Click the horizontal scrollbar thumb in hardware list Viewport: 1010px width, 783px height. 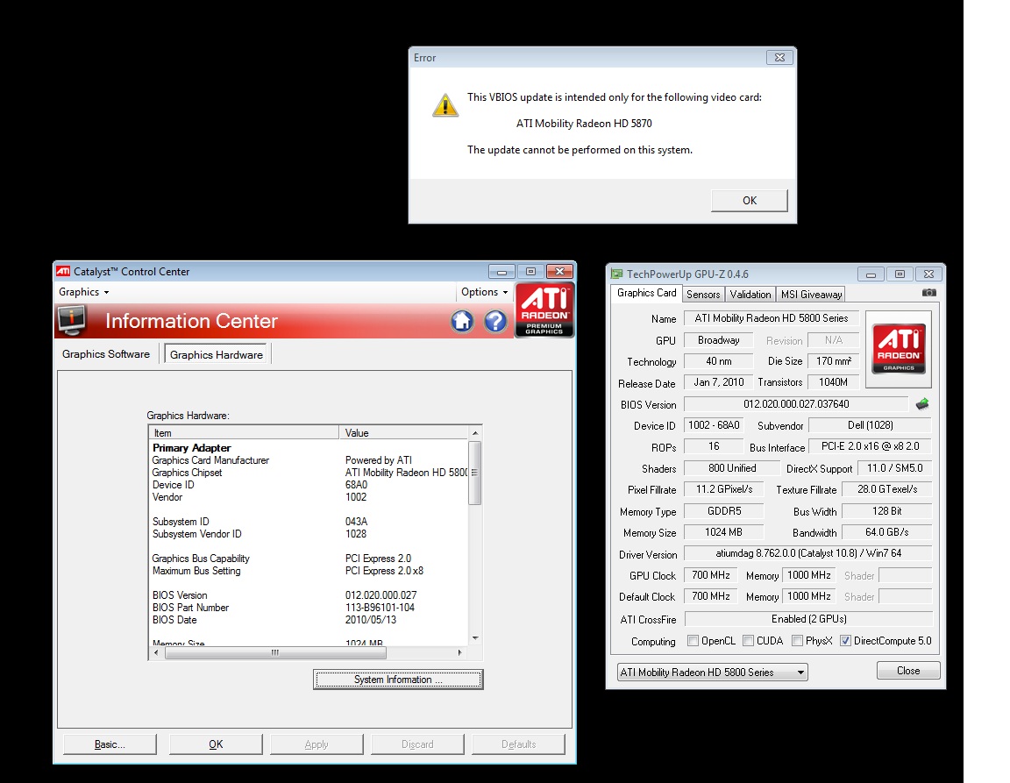tap(275, 653)
